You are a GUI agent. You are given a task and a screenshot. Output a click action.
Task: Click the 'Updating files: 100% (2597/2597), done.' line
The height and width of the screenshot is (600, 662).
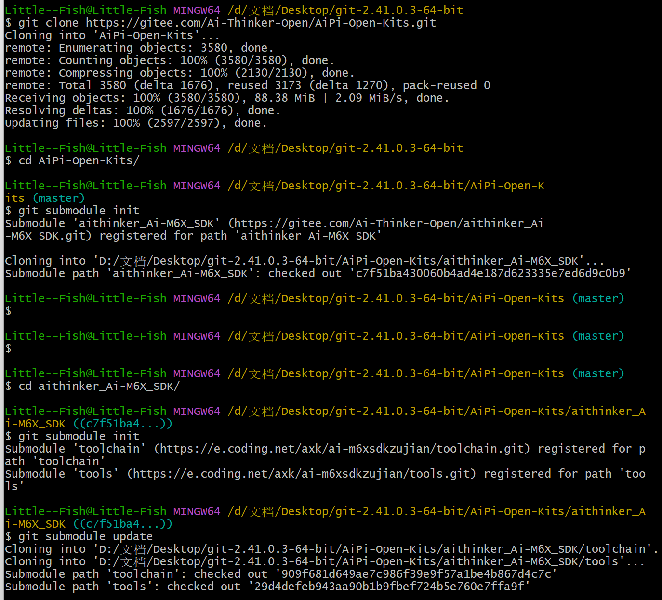click(136, 123)
